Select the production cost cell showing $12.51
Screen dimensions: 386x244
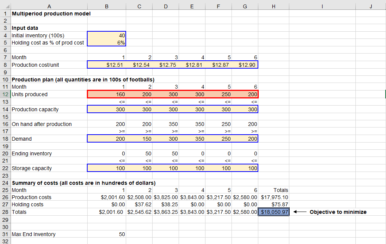point(107,64)
